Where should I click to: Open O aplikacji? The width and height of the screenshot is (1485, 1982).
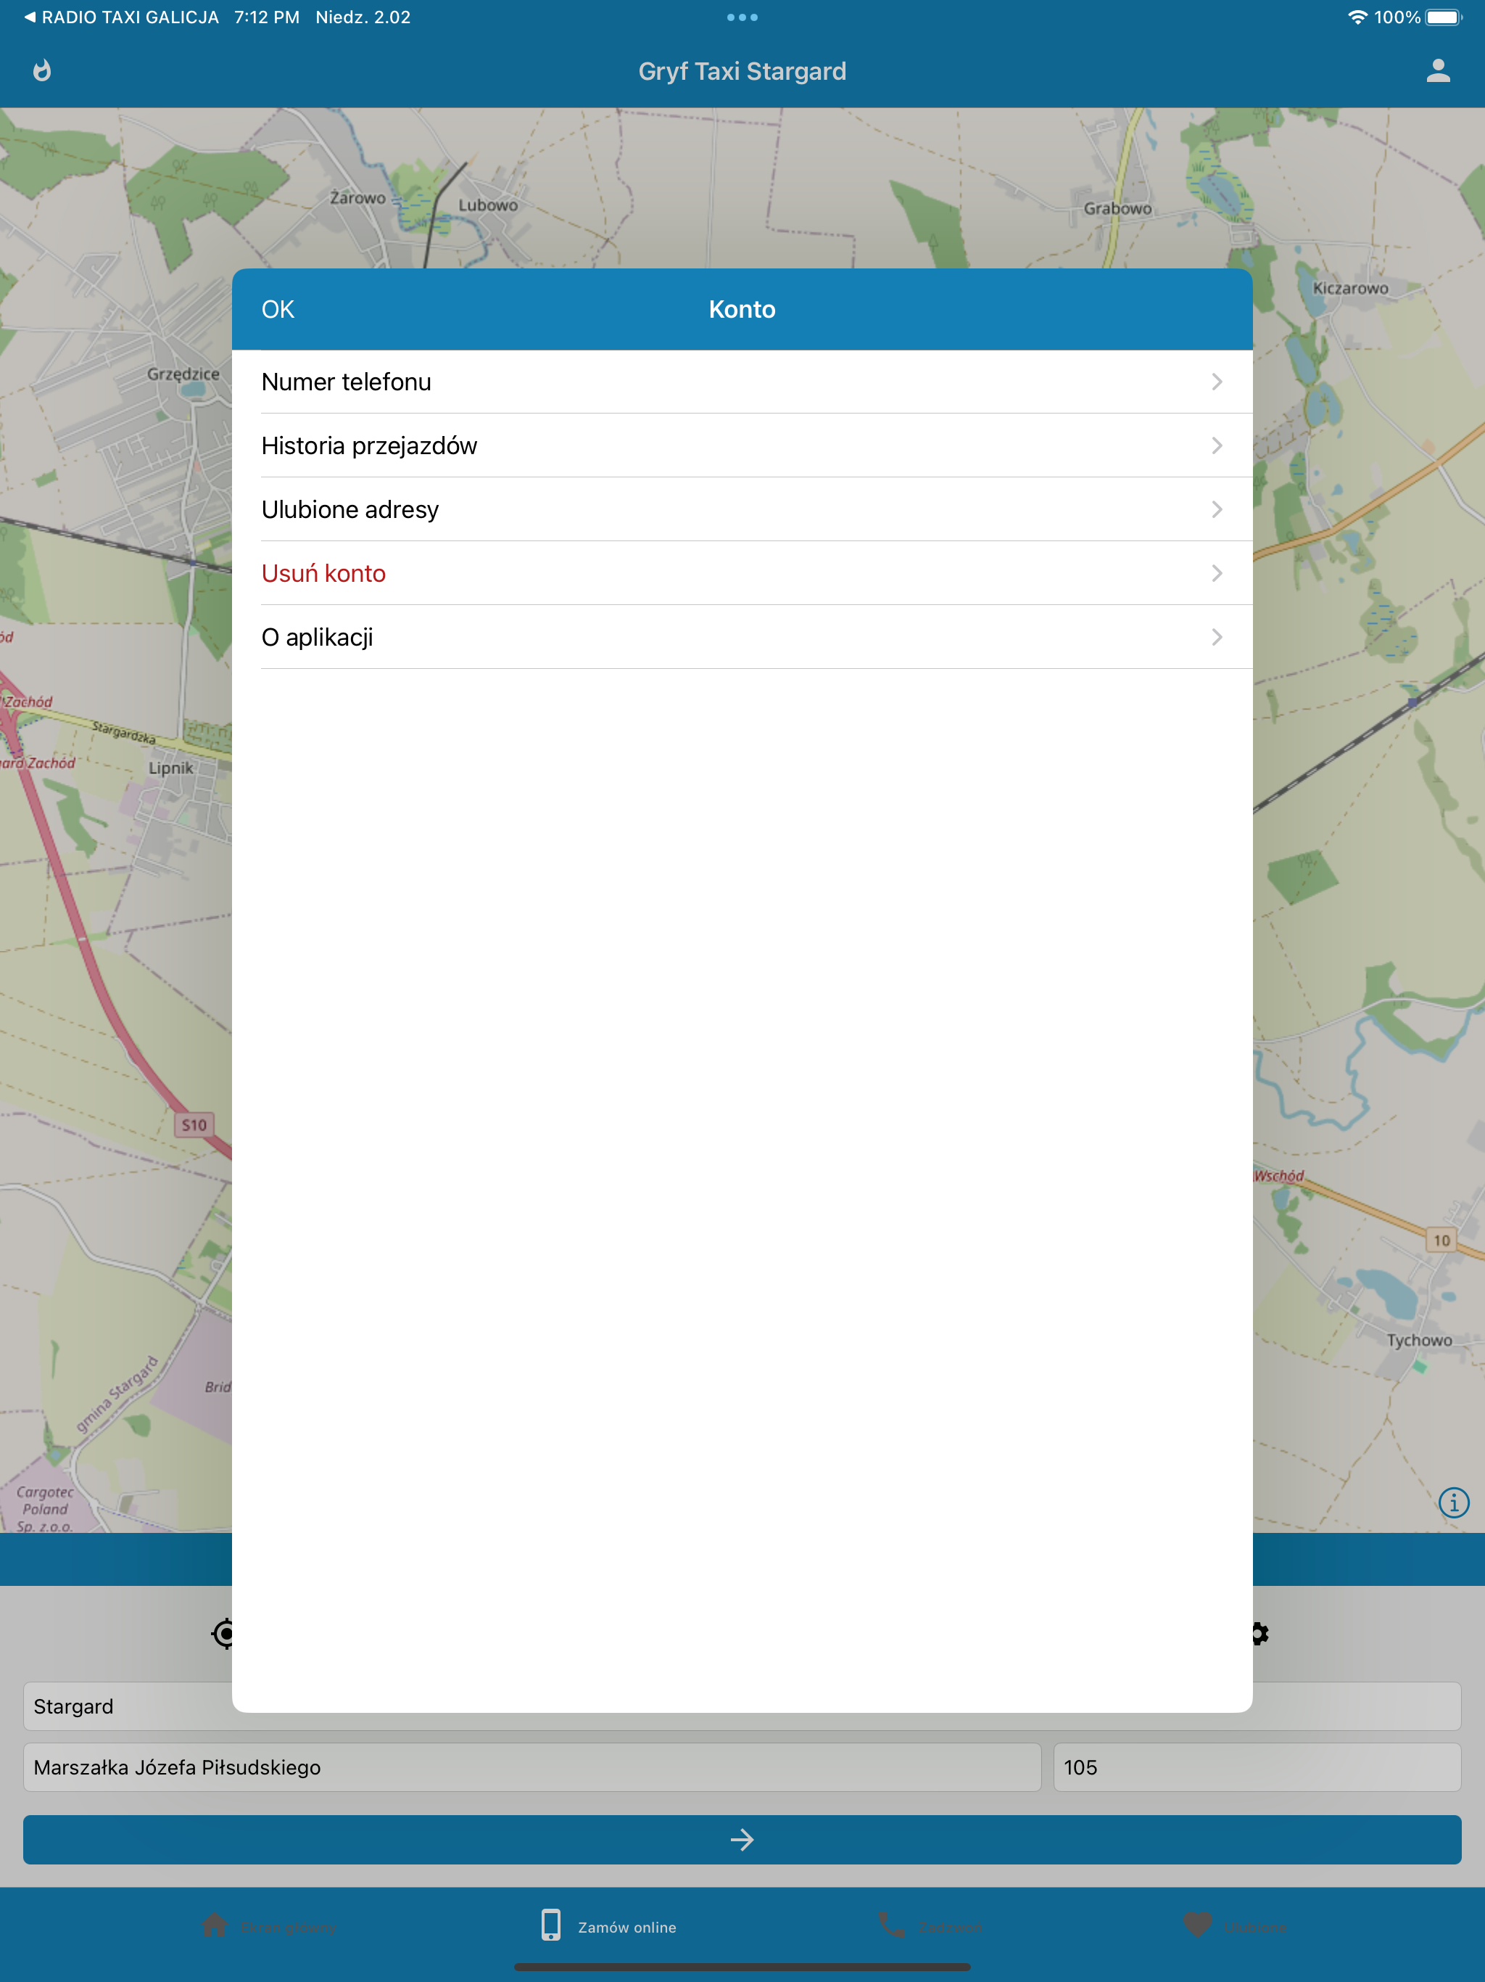(742, 637)
